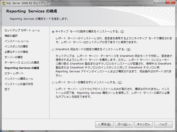Click 必要なディスク領域 step in sidebar
The width and height of the screenshot is (177, 132).
click(16, 52)
